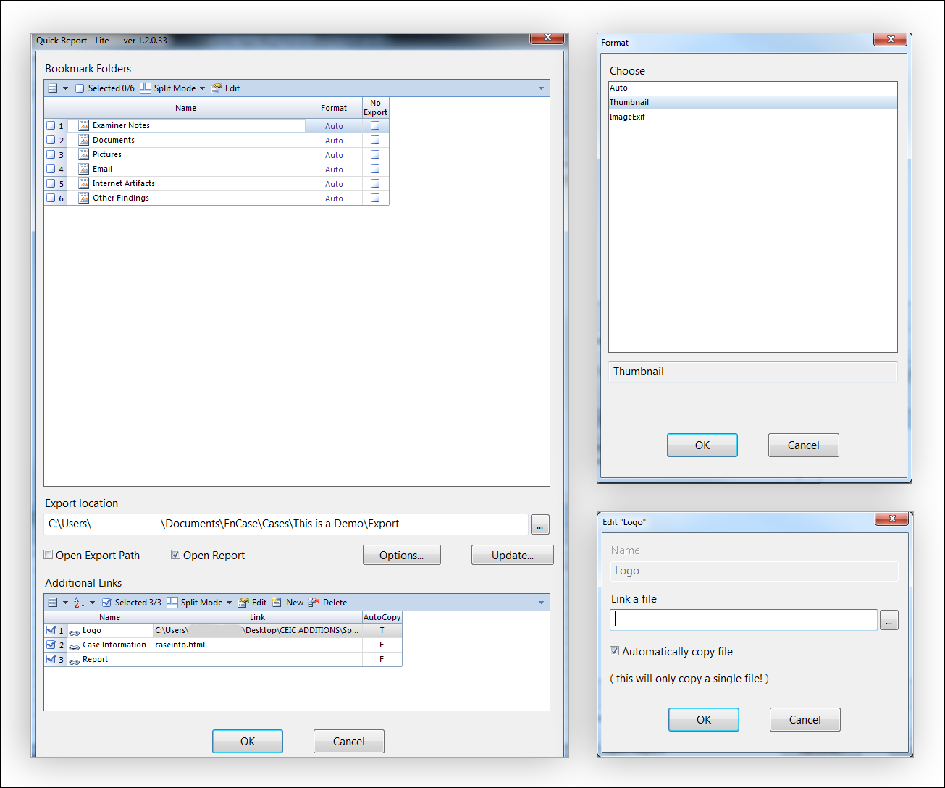Click the caseinfo.html link cell
The height and width of the screenshot is (788, 945).
(x=258, y=645)
